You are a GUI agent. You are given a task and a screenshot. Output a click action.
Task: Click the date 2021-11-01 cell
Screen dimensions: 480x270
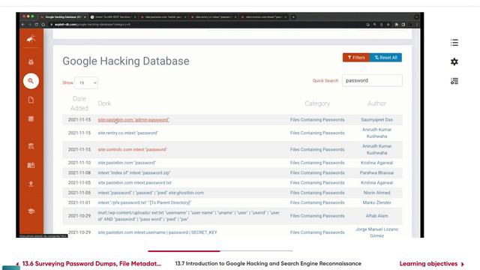pyautogui.click(x=79, y=202)
